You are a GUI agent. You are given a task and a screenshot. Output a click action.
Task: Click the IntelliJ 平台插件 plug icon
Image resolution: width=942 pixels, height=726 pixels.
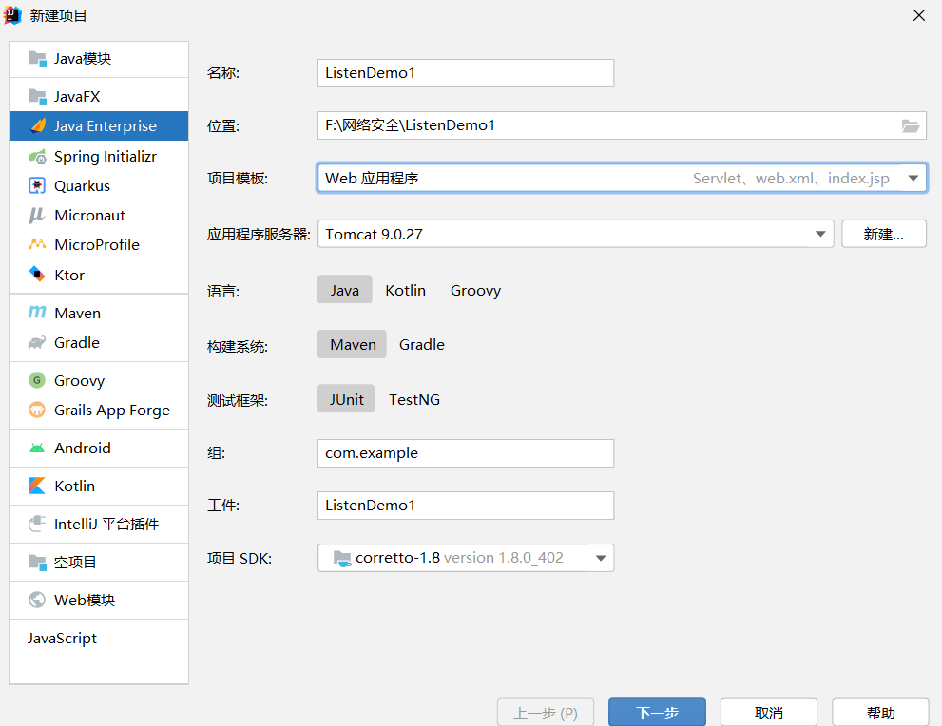pyautogui.click(x=37, y=524)
